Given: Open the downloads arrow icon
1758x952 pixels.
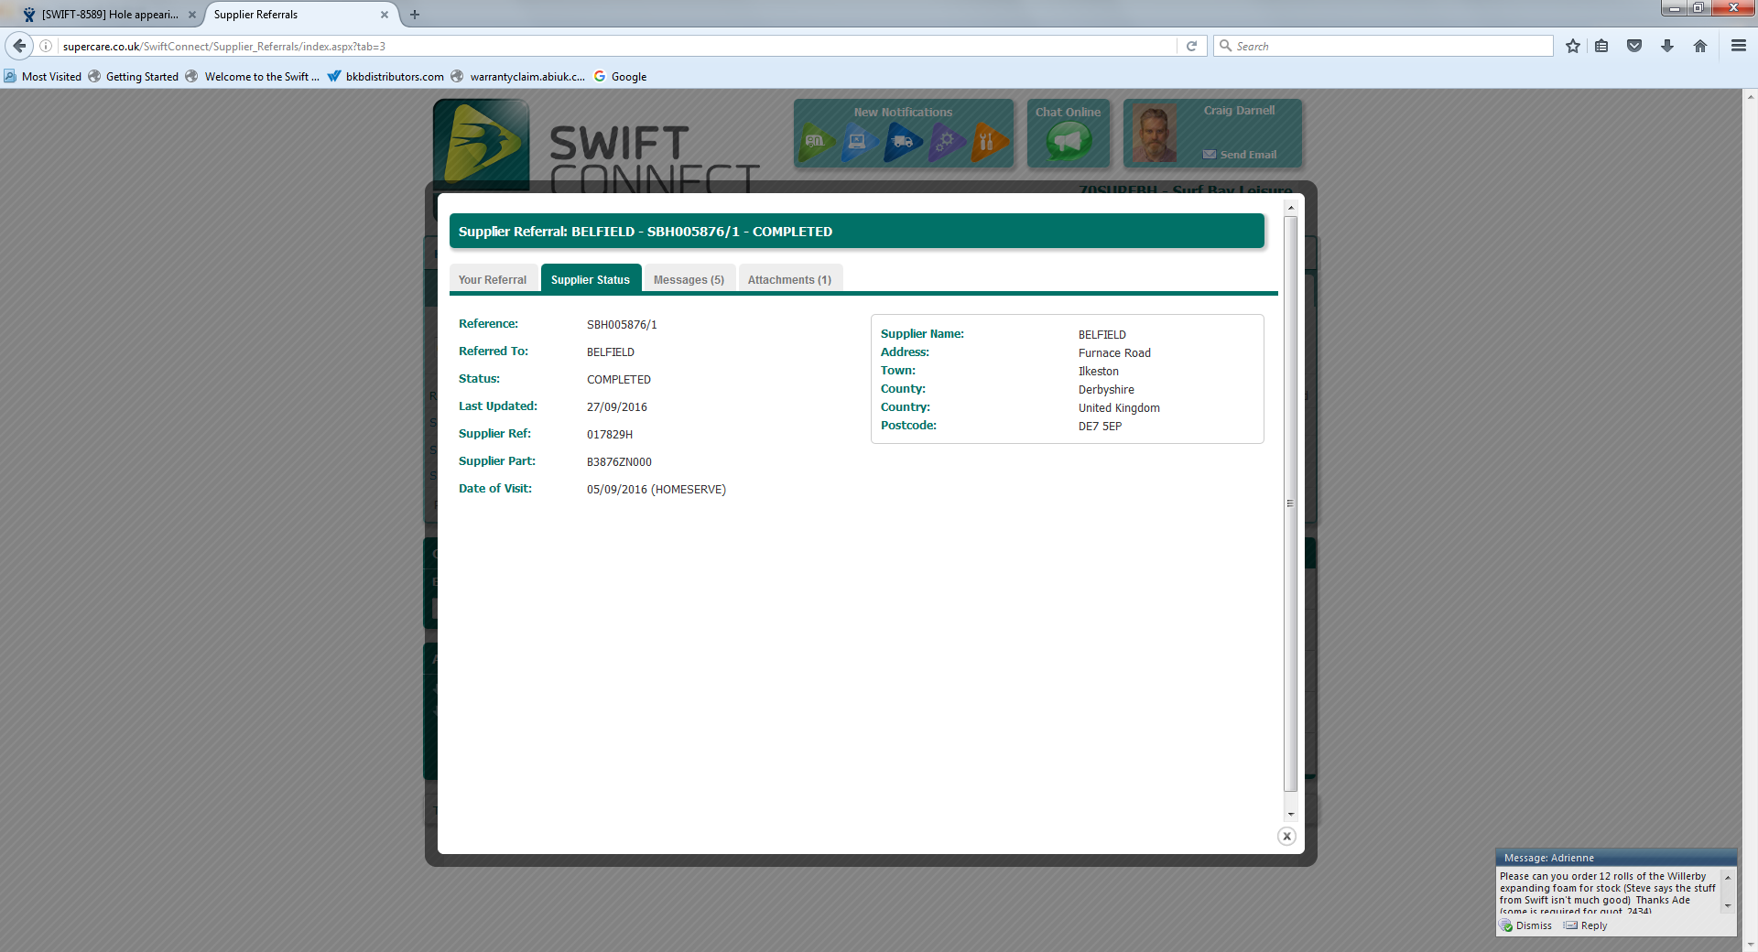Looking at the screenshot, I should pos(1667,46).
